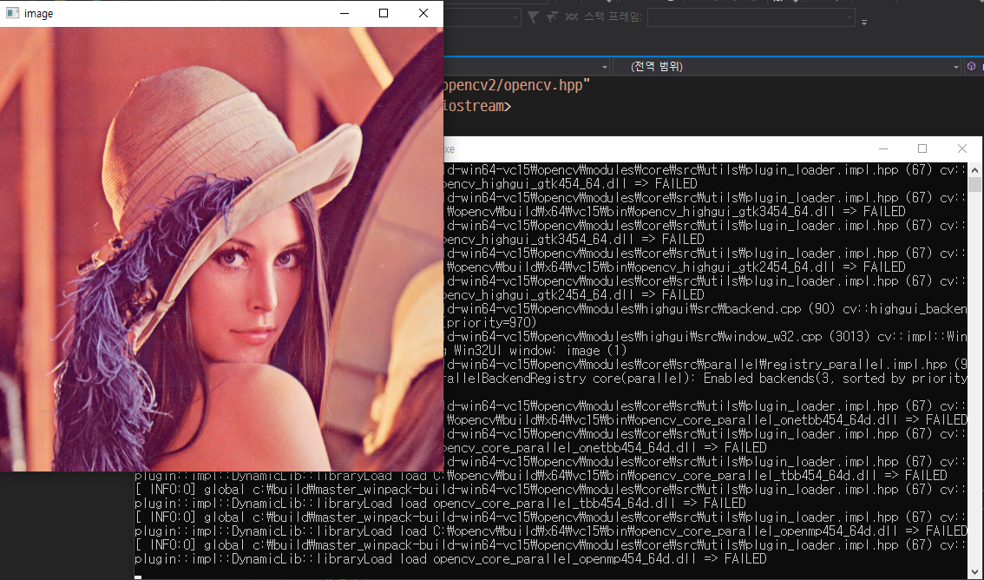Click the Lena photo in image window
This screenshot has width=984, height=580.
point(221,248)
